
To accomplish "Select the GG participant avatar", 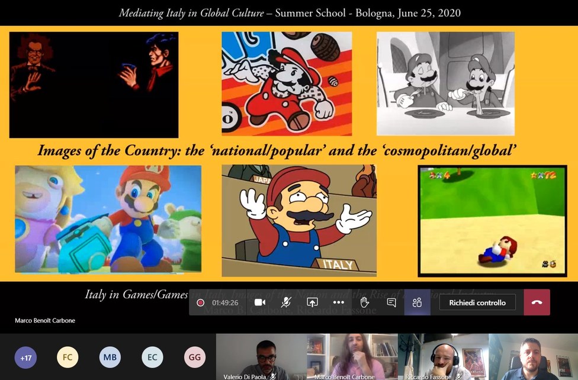I will click(195, 358).
